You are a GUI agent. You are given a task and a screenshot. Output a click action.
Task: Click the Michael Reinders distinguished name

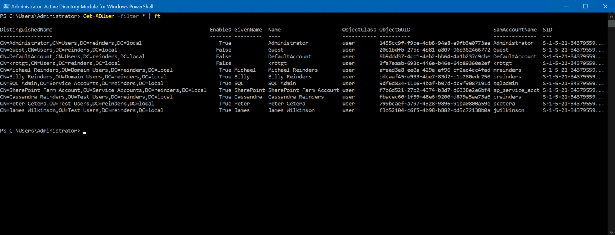pos(86,70)
